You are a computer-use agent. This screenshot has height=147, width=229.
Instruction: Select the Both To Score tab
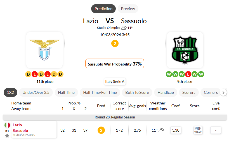tap(137, 92)
